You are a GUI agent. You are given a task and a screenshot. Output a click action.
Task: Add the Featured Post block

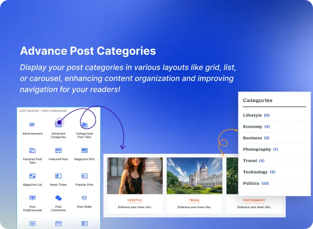coord(58,150)
